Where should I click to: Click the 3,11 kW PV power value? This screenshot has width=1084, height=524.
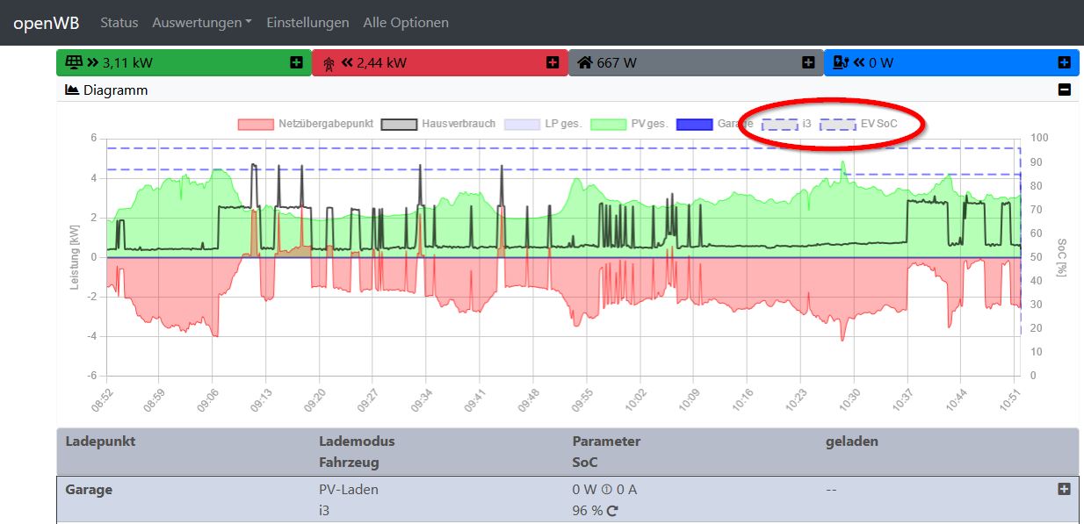pos(127,62)
